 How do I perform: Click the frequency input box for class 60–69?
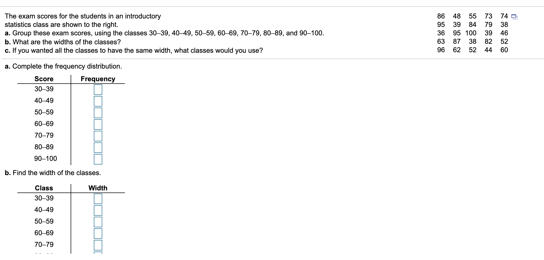[x=98, y=124]
